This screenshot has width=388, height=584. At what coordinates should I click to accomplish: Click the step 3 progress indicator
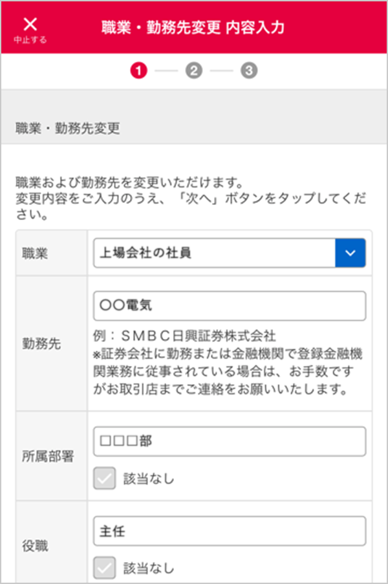[x=249, y=70]
